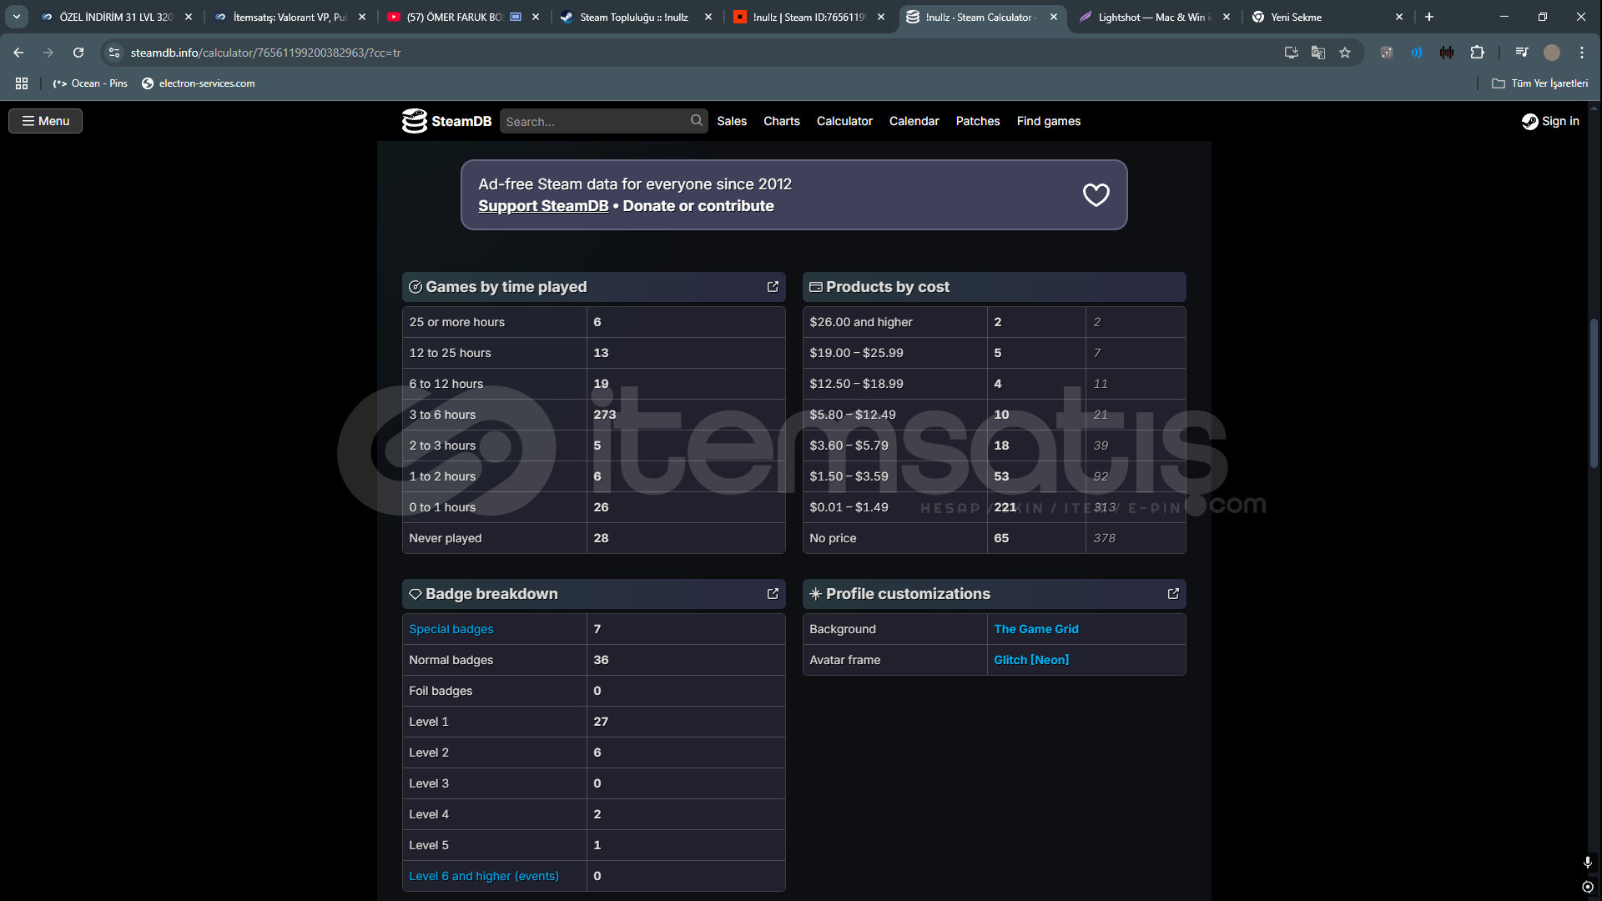Go forward in browser history

tap(48, 53)
